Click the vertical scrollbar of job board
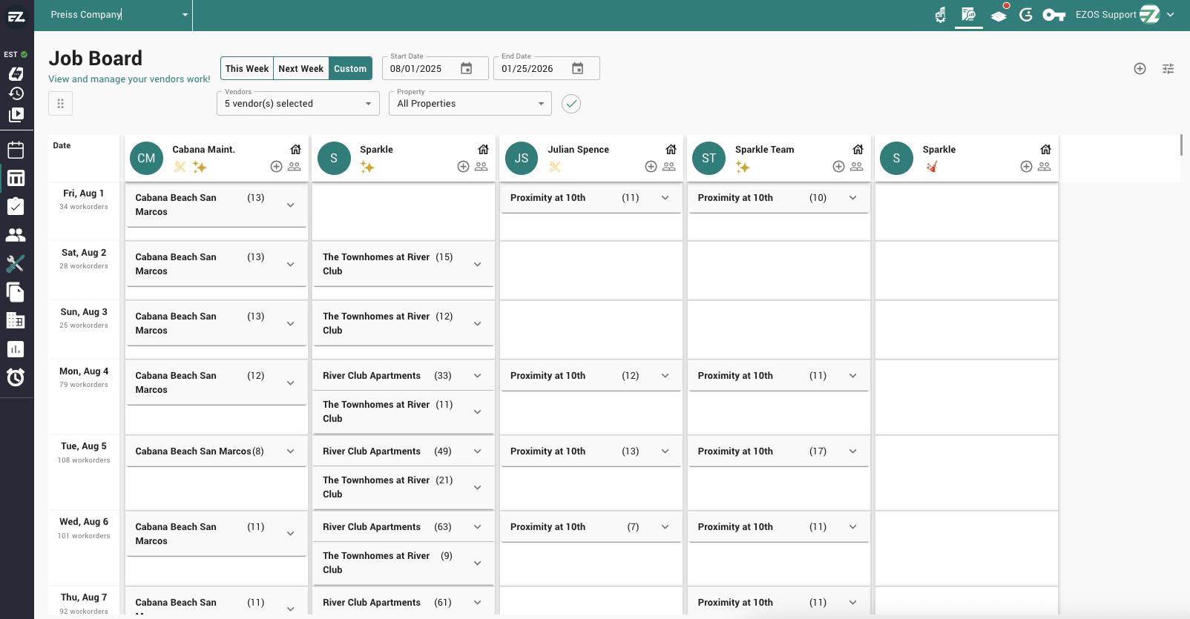 (x=1182, y=145)
